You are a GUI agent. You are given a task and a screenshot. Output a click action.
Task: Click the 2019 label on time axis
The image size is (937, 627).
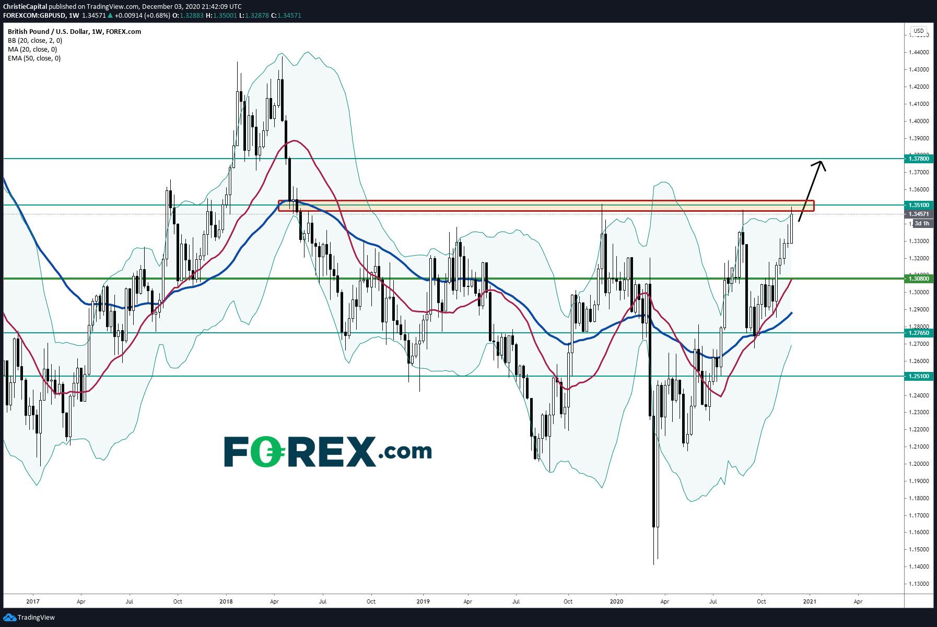tap(423, 601)
